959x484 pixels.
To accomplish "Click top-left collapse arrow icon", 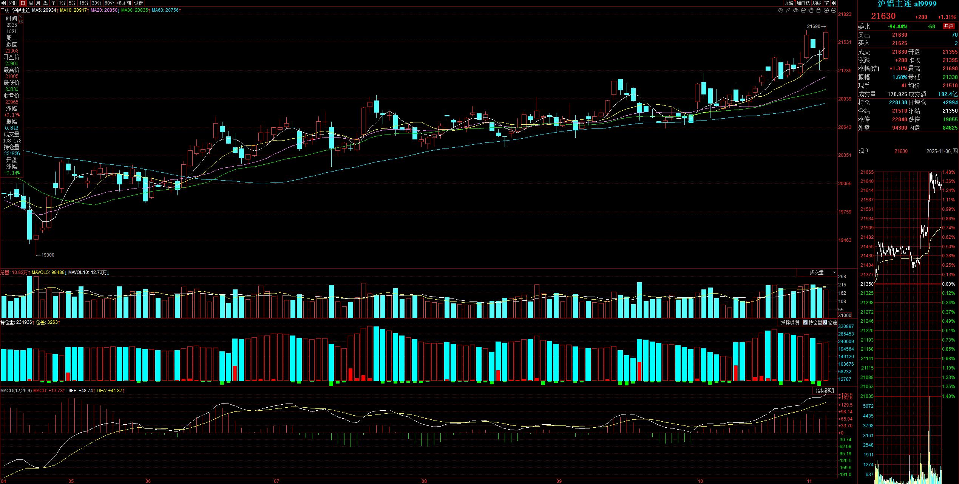I will [4, 3].
